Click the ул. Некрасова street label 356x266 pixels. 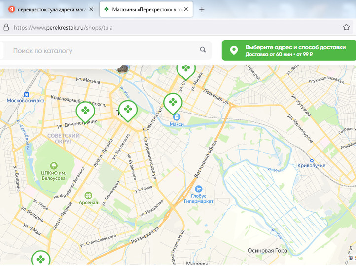(152, 208)
